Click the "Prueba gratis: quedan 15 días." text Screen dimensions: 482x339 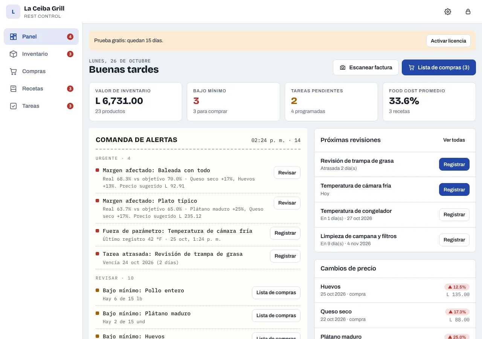[129, 41]
